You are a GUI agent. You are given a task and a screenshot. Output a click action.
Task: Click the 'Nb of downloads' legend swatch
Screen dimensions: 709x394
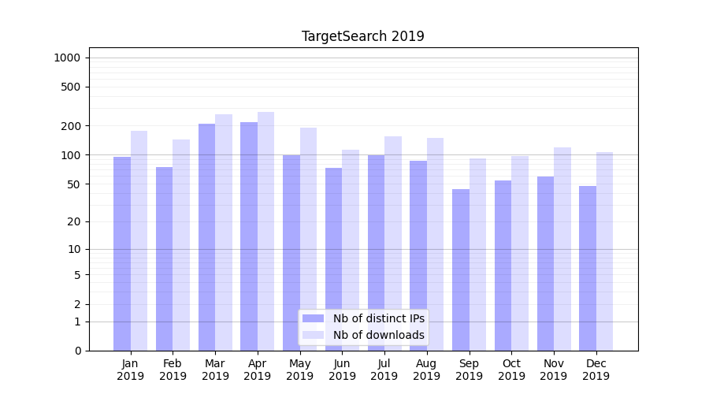click(x=313, y=335)
